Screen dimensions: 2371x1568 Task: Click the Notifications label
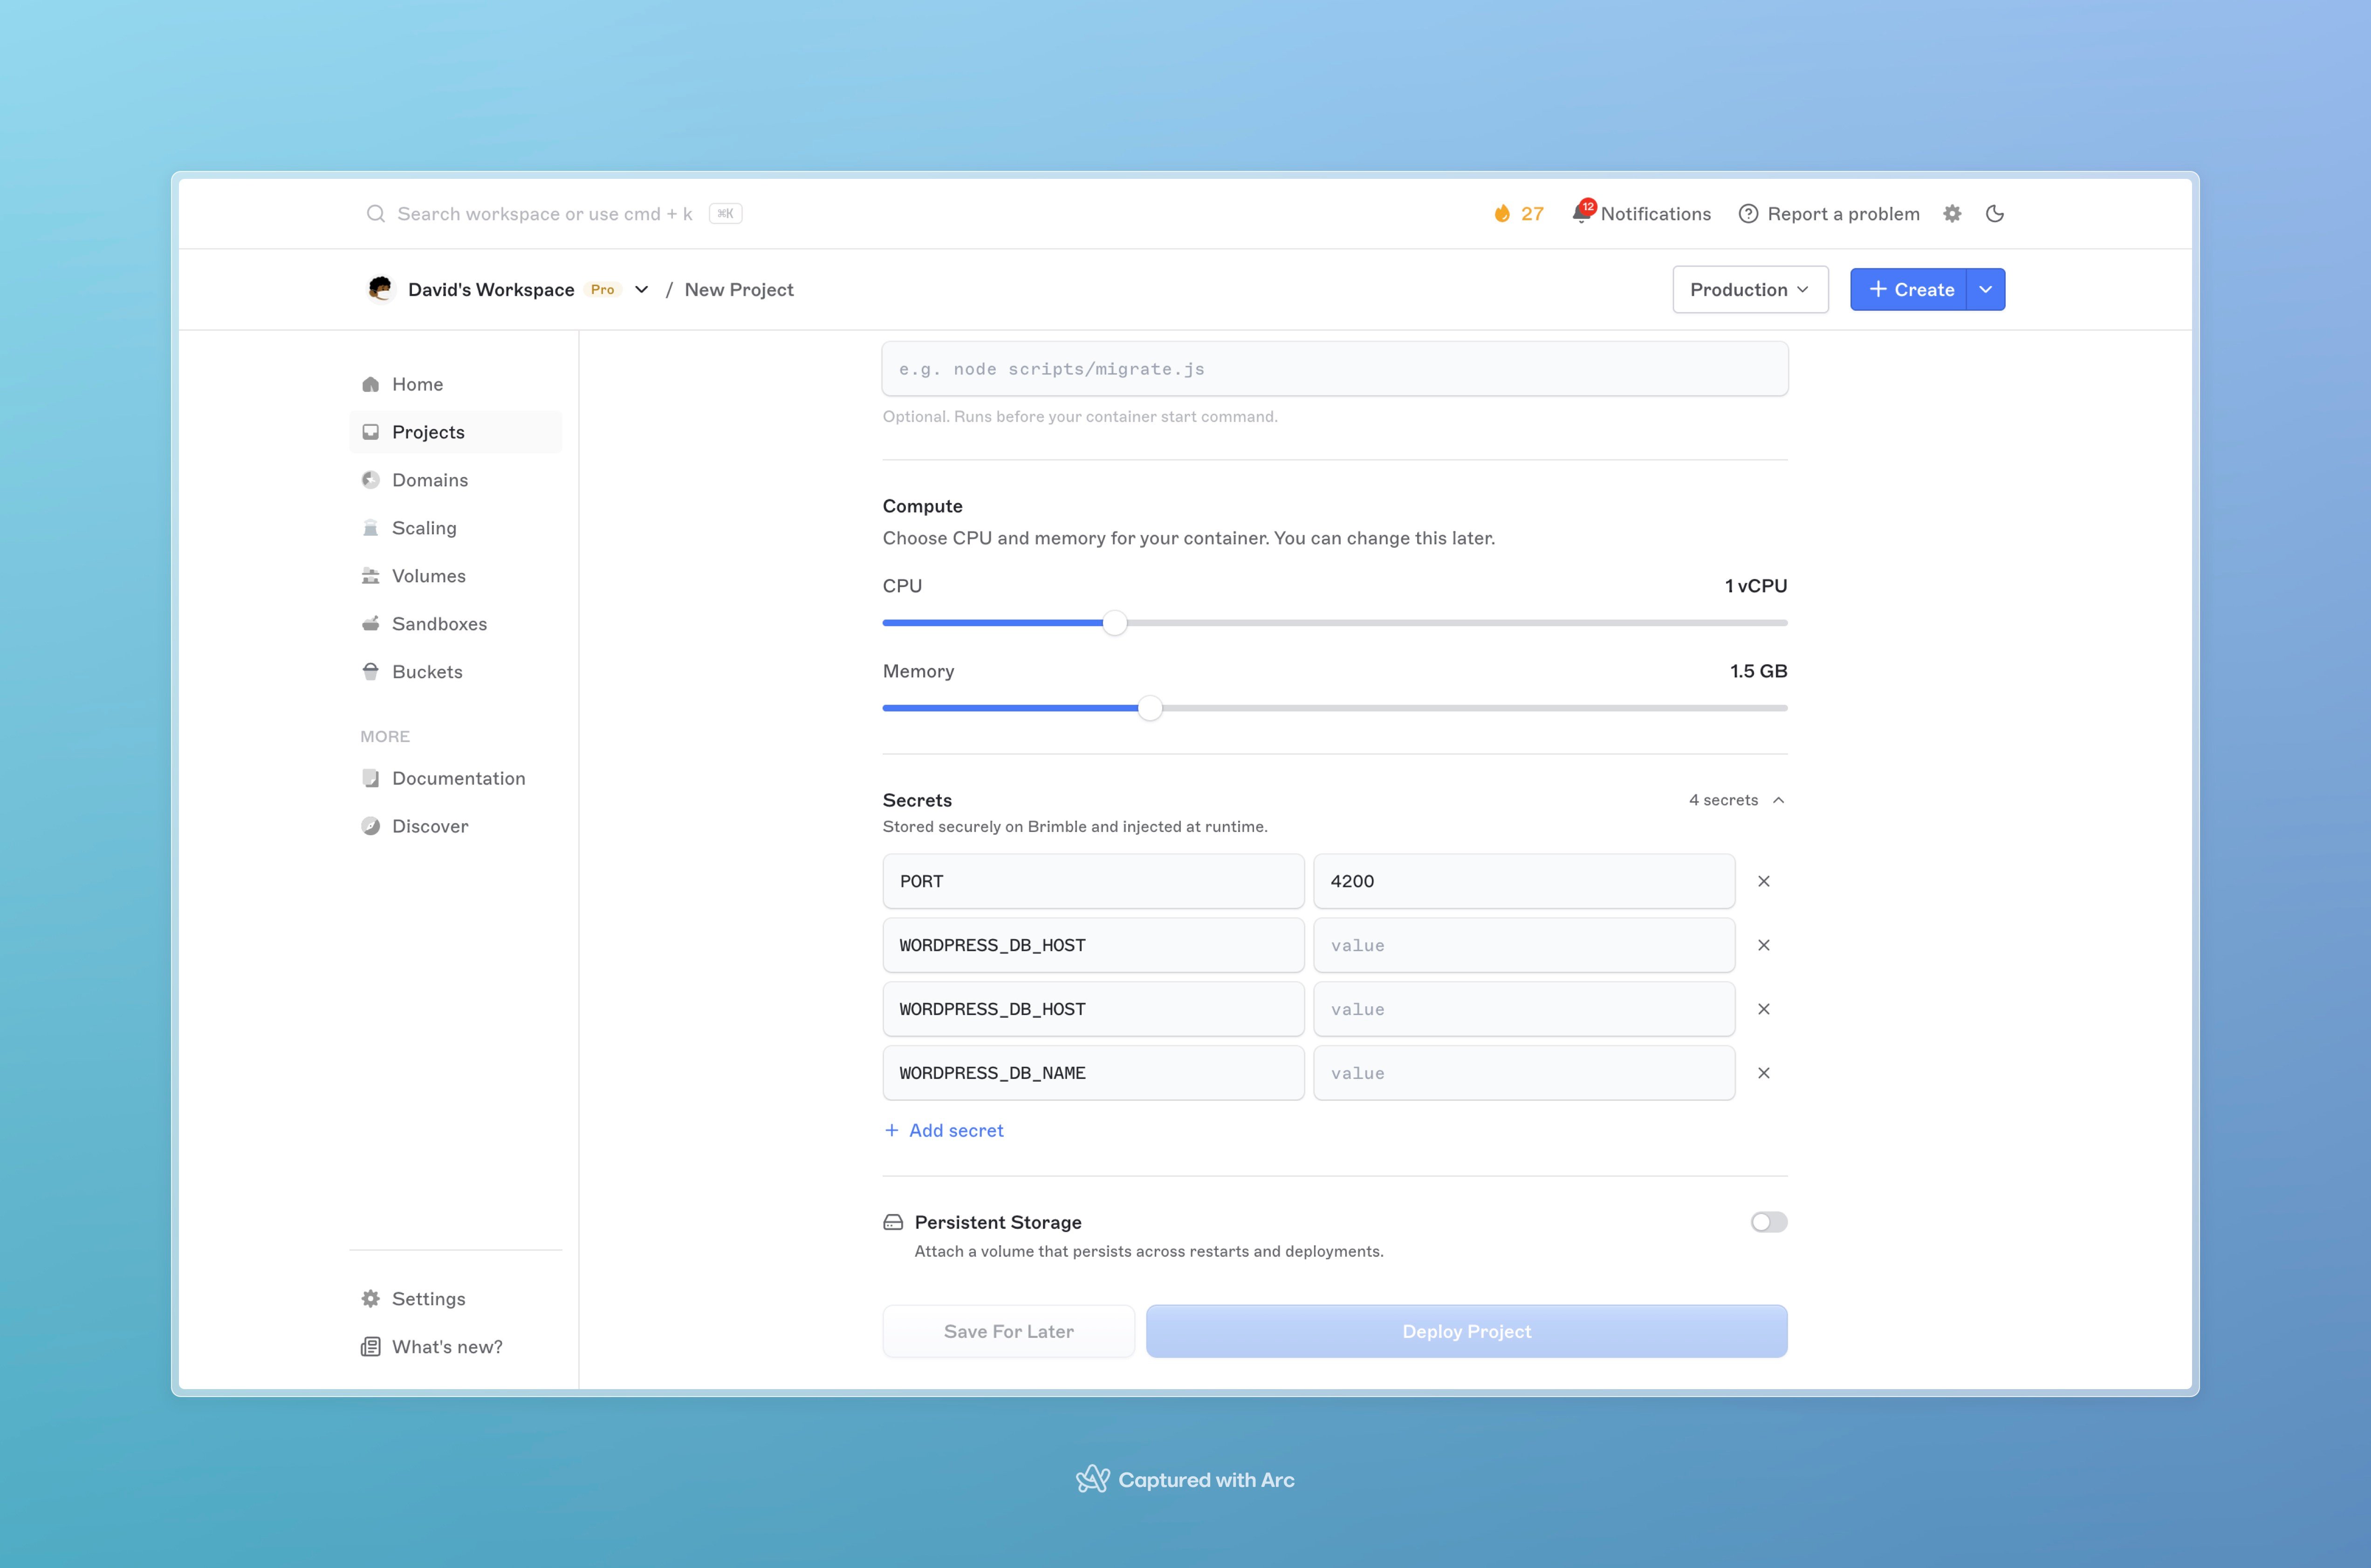tap(1656, 214)
